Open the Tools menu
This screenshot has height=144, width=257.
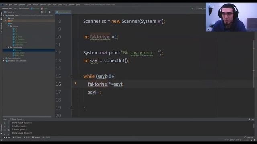point(60,4)
